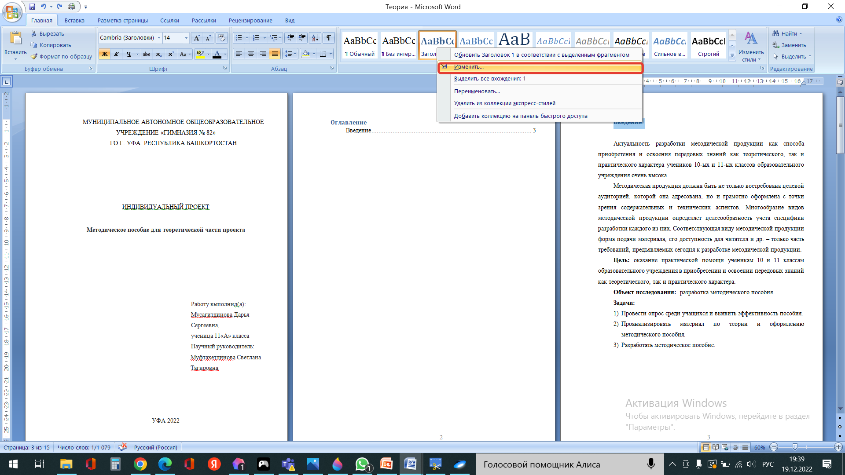
Task: Show paragraph marks (¶) icon
Action: tap(329, 38)
